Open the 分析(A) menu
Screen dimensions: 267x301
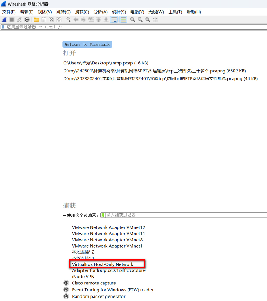pos(101,12)
